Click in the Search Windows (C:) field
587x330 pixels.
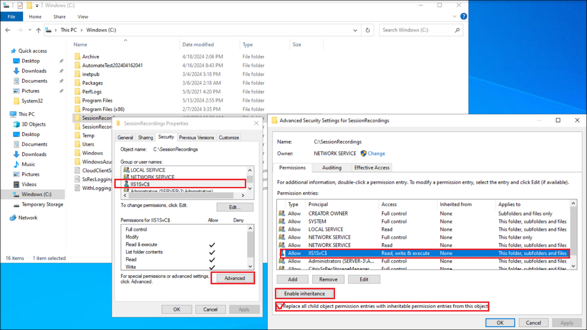click(417, 30)
